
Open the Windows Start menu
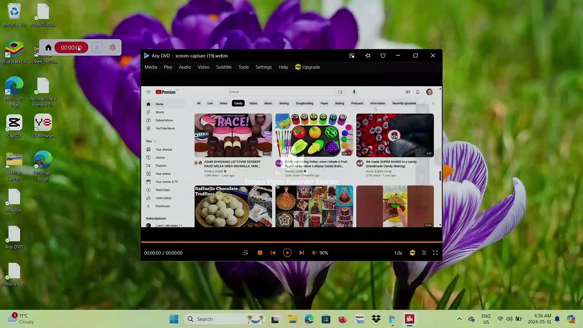pyautogui.click(x=174, y=319)
